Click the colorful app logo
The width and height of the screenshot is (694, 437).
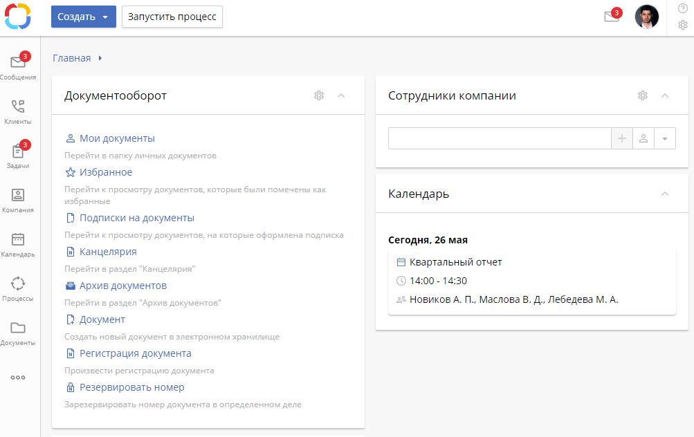point(18,17)
